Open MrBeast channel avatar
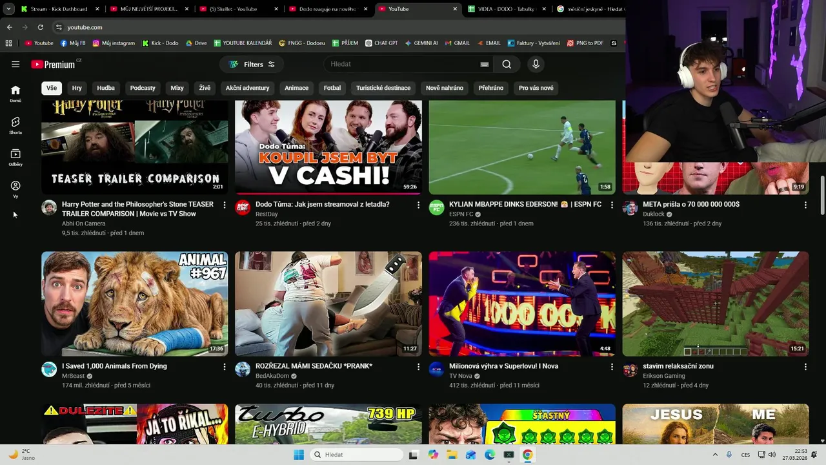Screen dimensions: 826x465 click(x=49, y=369)
